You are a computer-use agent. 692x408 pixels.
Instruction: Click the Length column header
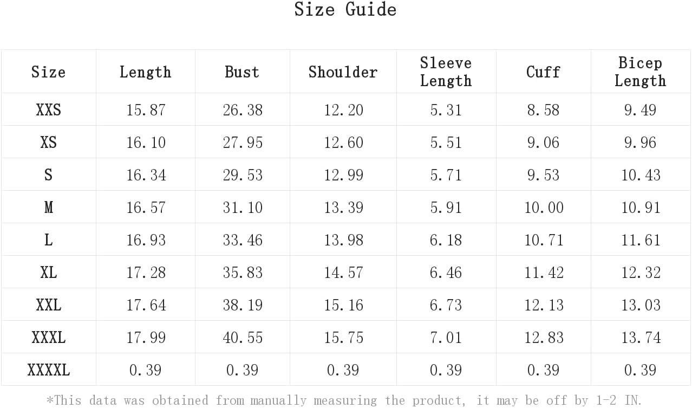tap(145, 72)
